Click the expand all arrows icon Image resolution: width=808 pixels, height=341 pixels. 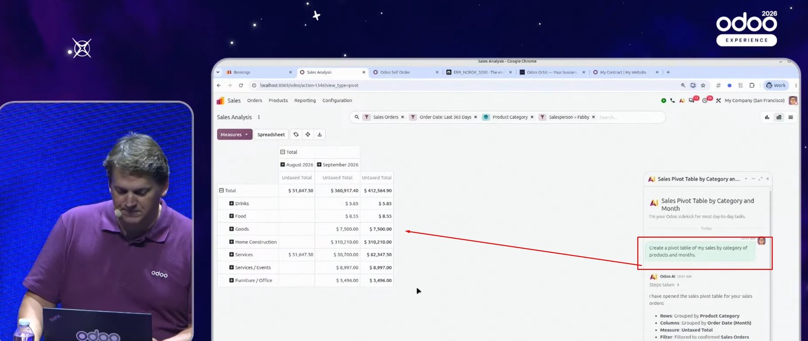pos(308,135)
